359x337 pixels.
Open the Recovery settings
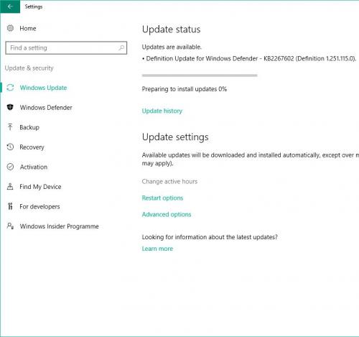coord(32,147)
